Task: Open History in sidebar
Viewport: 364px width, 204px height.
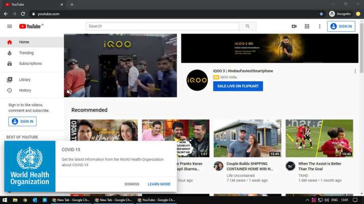Action: [25, 90]
